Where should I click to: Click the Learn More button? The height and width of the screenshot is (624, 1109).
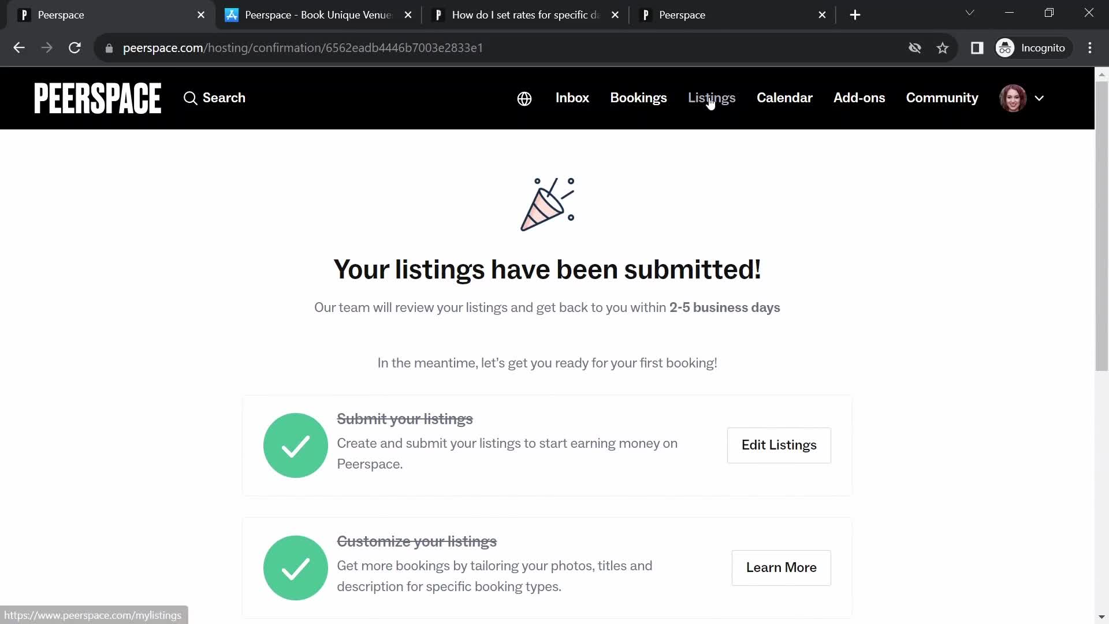point(781,567)
